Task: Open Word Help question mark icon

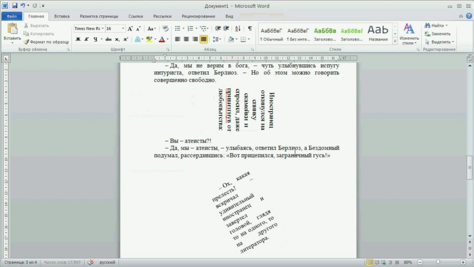Action: pyautogui.click(x=469, y=16)
